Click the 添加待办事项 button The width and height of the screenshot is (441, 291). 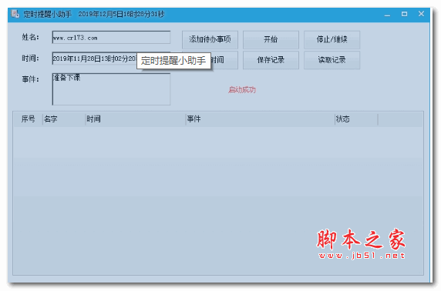pos(210,39)
